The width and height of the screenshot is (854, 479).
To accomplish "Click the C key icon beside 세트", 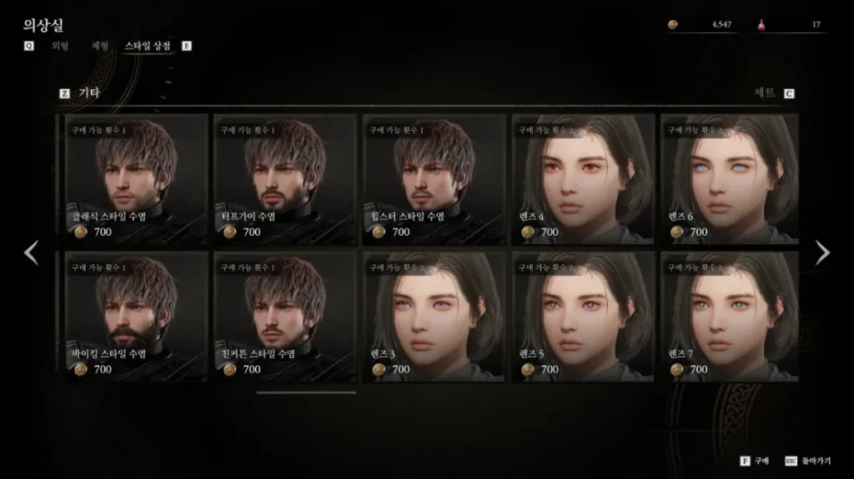I will 789,93.
